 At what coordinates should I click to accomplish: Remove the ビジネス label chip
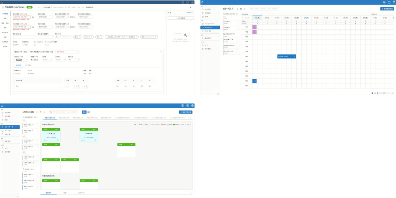[91, 37]
